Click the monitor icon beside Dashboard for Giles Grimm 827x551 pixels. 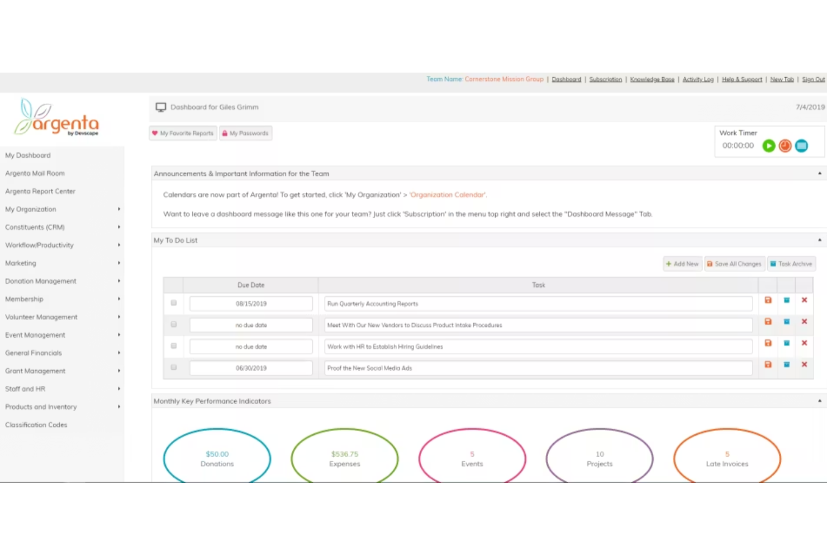tap(161, 107)
